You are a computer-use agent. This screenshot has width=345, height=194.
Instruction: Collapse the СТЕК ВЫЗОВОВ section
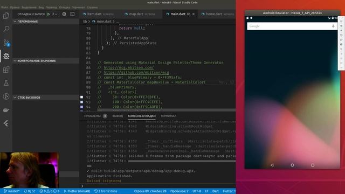46,98
